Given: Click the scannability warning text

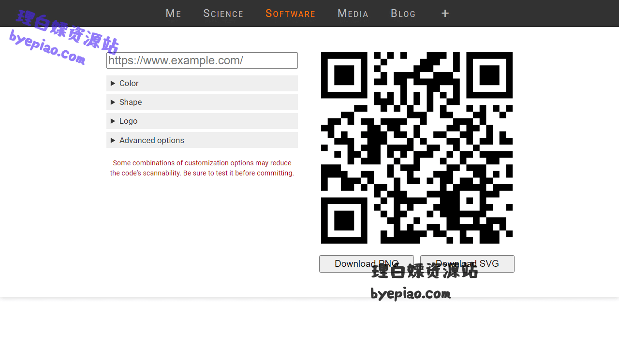Looking at the screenshot, I should tap(202, 168).
